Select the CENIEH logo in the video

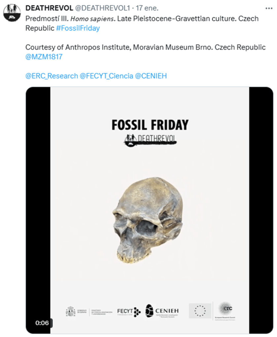pyautogui.click(x=162, y=311)
